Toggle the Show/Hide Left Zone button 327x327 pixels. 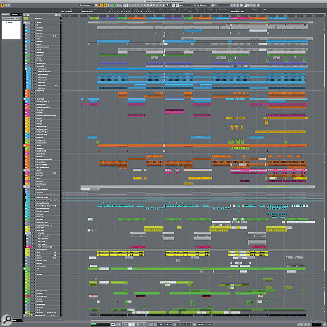coord(245,5)
